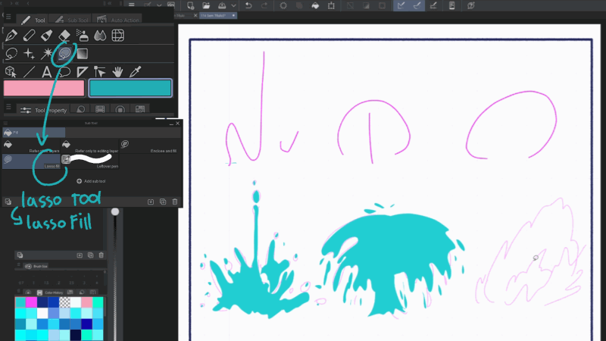Select the Magic Wand auto select tool

coord(47,53)
